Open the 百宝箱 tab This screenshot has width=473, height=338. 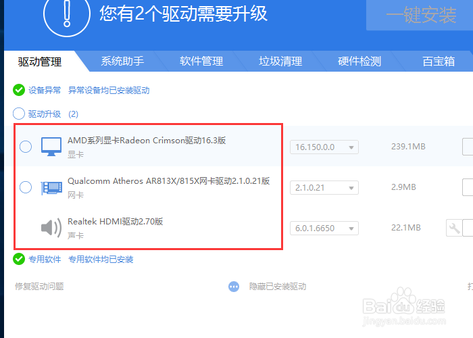(439, 61)
